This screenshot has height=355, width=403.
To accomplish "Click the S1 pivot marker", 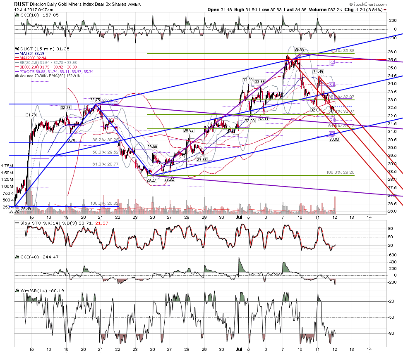I will point(332,120).
